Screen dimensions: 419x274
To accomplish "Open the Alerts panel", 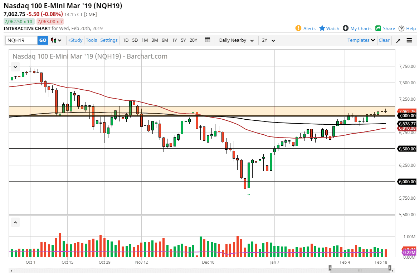I will point(305,28).
